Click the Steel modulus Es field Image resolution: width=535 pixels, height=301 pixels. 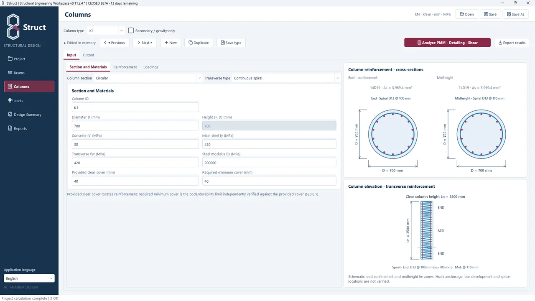pos(269,163)
